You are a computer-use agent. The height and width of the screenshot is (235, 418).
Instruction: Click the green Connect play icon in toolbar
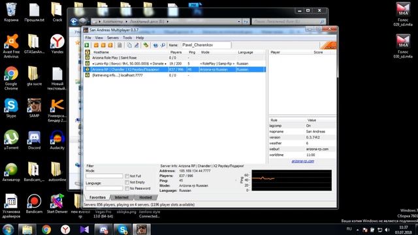(x=87, y=45)
